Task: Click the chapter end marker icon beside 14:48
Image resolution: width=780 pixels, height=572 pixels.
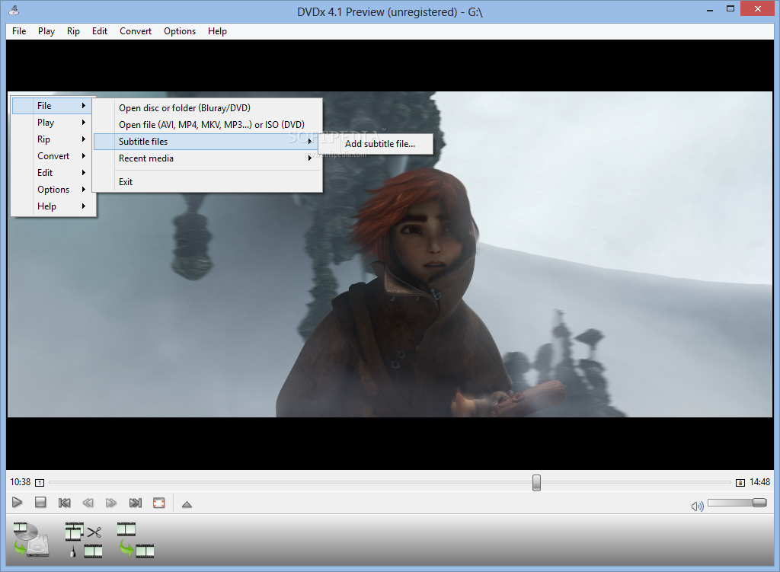Action: click(x=740, y=482)
